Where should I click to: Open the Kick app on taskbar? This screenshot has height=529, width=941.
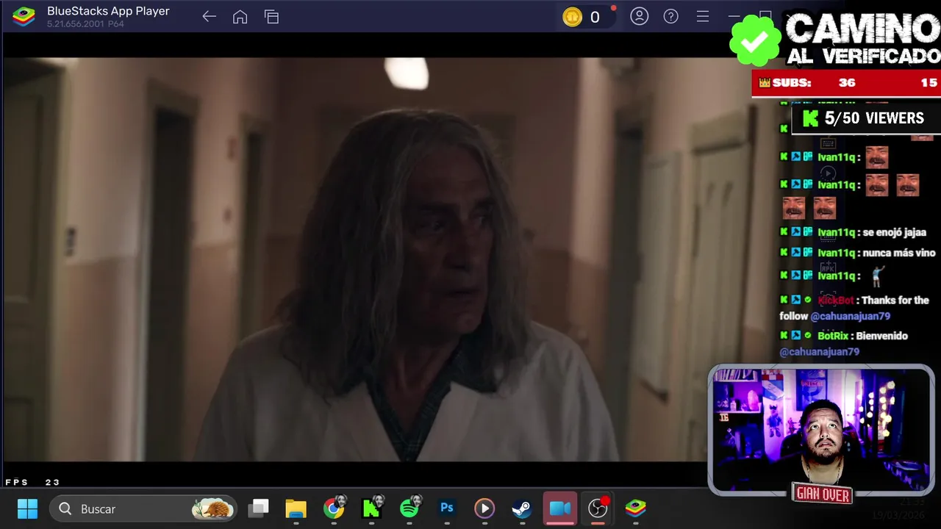371,508
